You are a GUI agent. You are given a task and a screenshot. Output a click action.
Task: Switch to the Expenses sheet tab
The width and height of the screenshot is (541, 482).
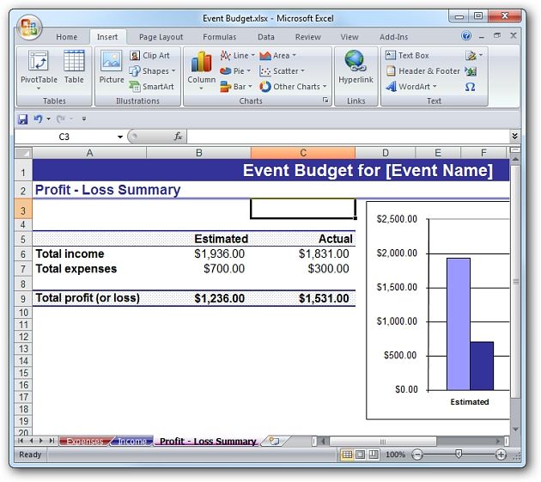(x=84, y=442)
